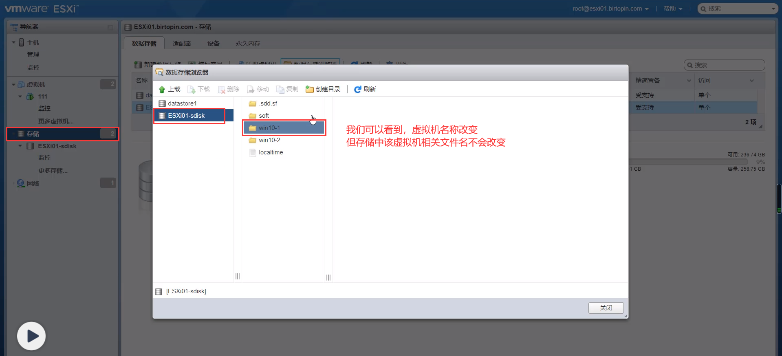Select the win10-2 folder
This screenshot has height=356, width=782.
283,140
